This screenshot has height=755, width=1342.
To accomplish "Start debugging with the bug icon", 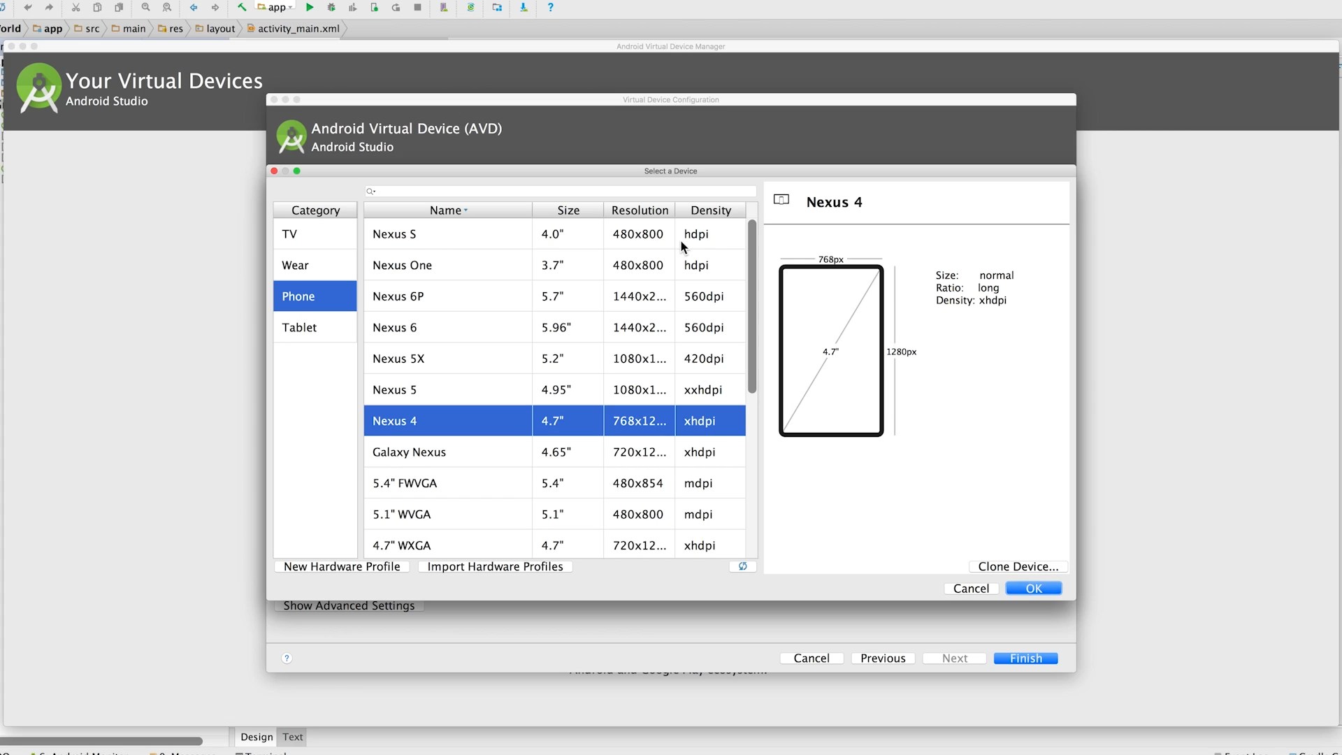I will tap(331, 8).
